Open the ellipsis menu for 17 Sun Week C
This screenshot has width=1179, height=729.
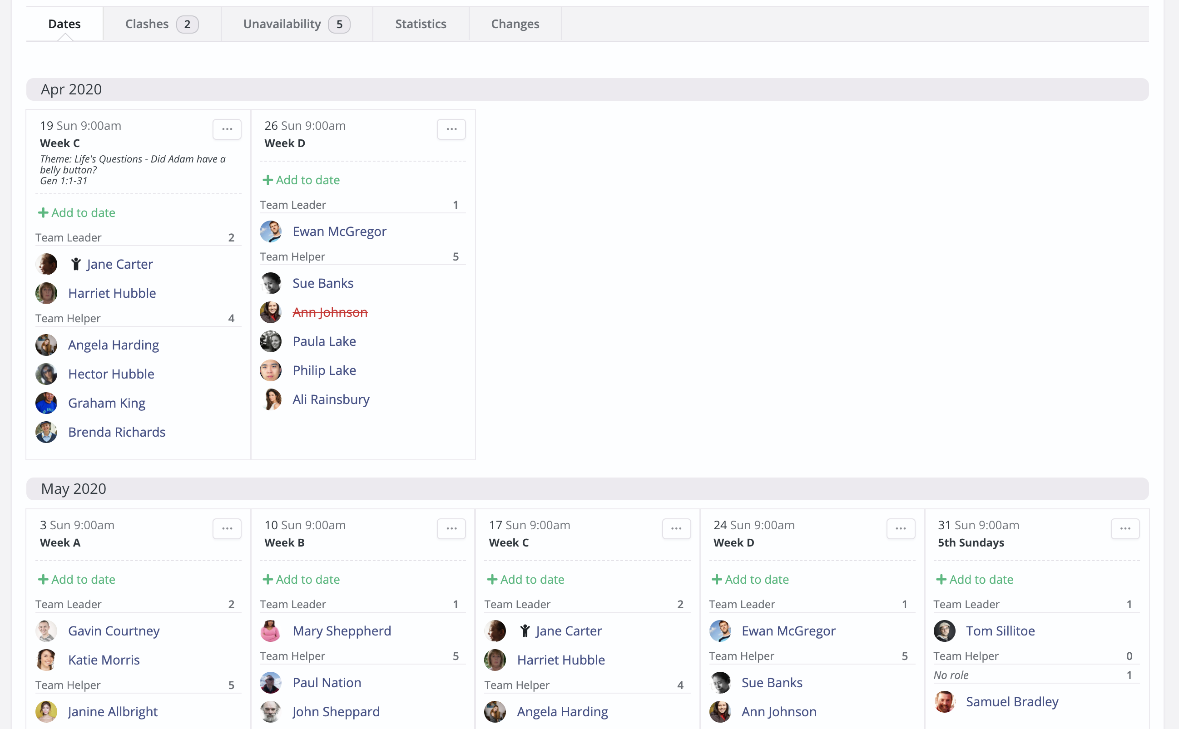(x=676, y=528)
